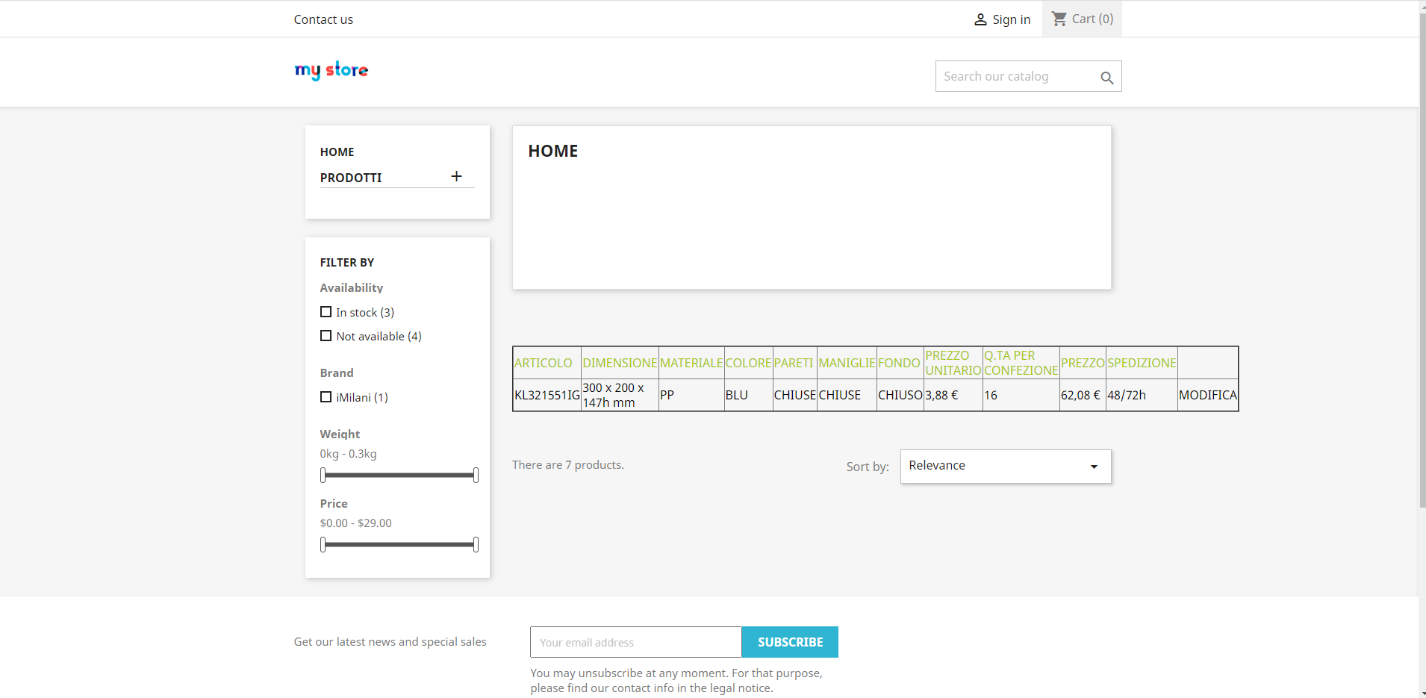Click the FILTER BY heading
The image size is (1426, 698).
point(347,262)
